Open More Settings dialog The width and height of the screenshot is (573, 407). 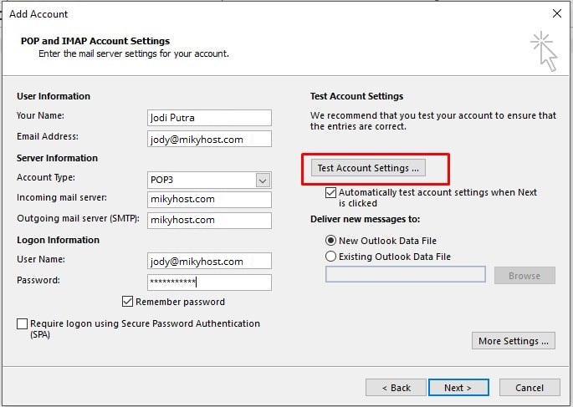[x=514, y=341]
